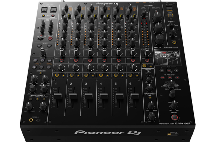Viewport: 215px width, 142px height.
Task: Toggle FX FREQUENCY MID button
Action: point(170,78)
